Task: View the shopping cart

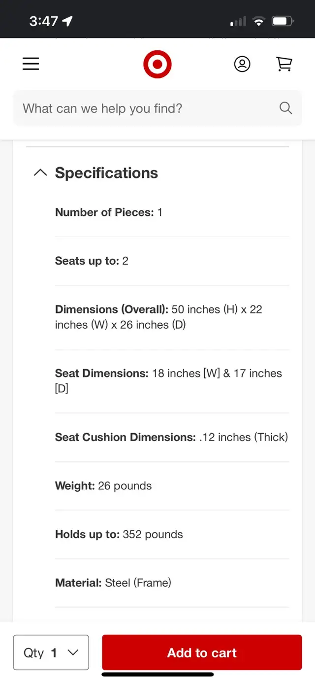Action: point(284,64)
